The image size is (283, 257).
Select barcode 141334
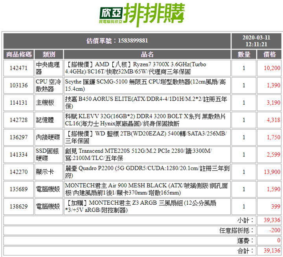[18, 155]
